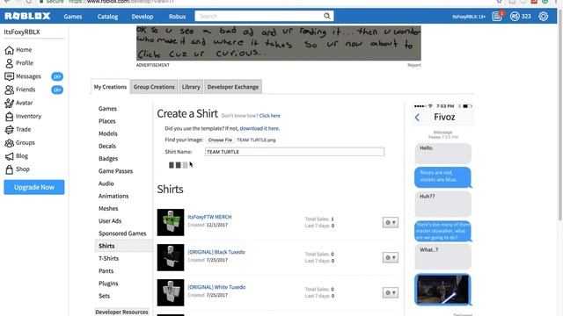Click the Choose File button
This screenshot has width=563, height=316.
[220, 140]
